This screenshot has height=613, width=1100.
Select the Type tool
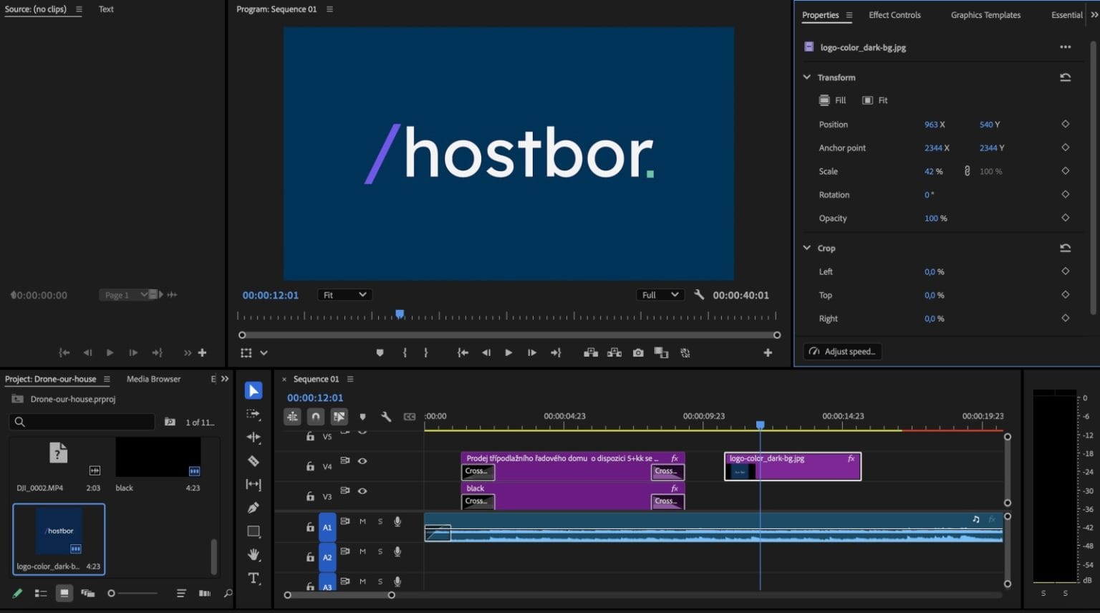(254, 578)
